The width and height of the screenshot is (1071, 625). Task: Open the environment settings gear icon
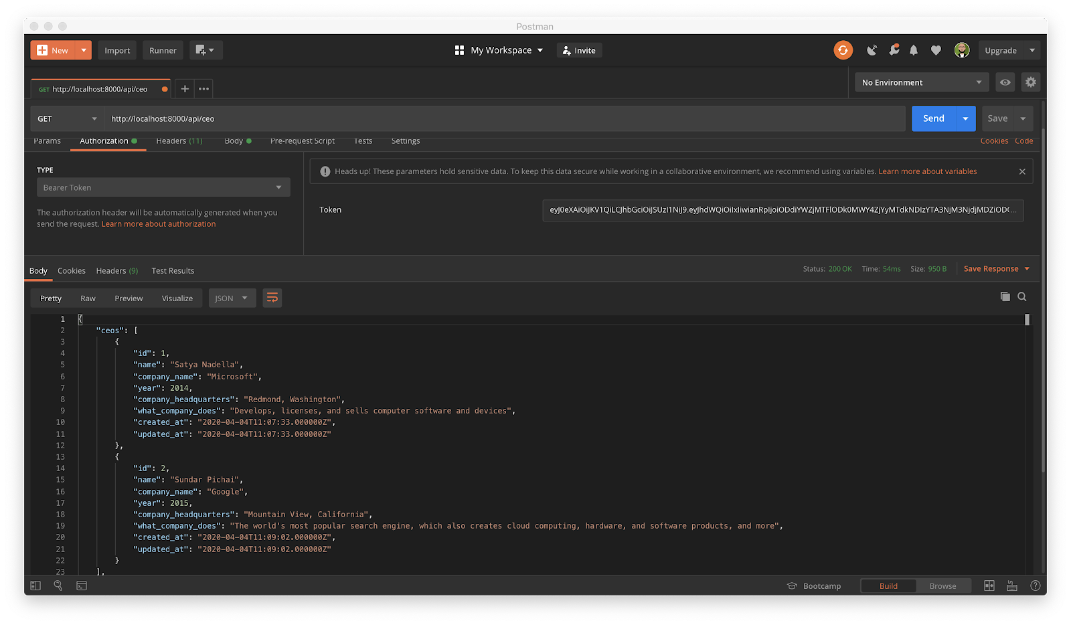click(1031, 82)
